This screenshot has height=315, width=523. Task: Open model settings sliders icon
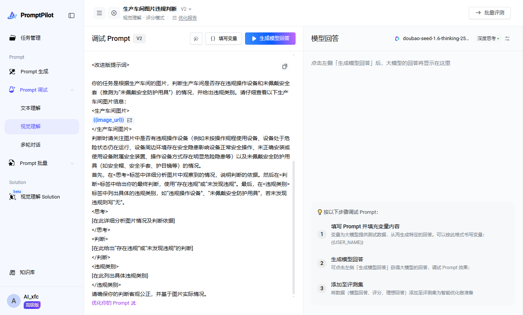(507, 39)
